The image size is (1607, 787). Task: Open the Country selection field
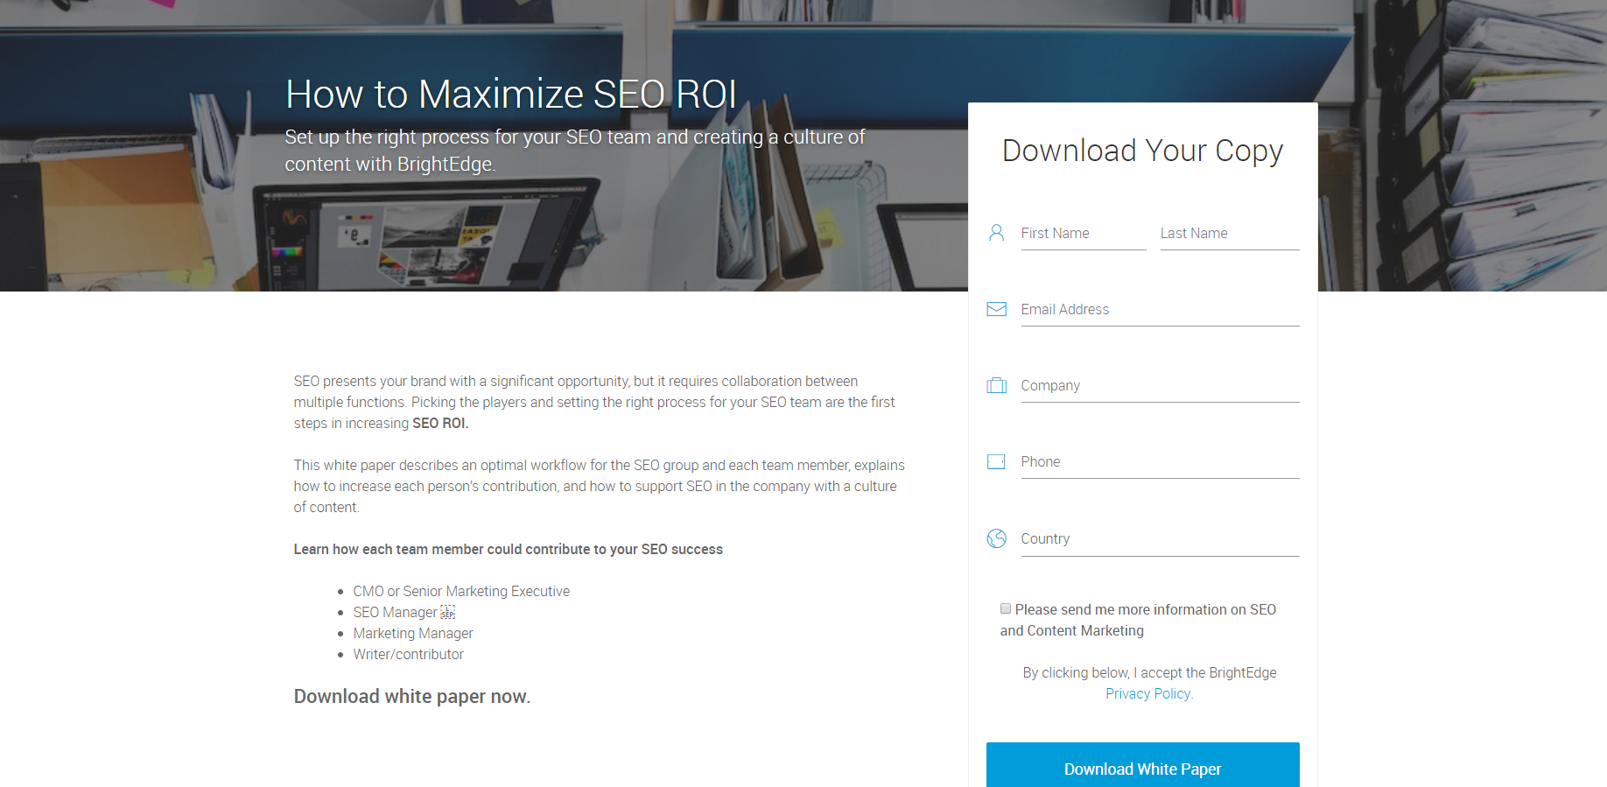1160,539
